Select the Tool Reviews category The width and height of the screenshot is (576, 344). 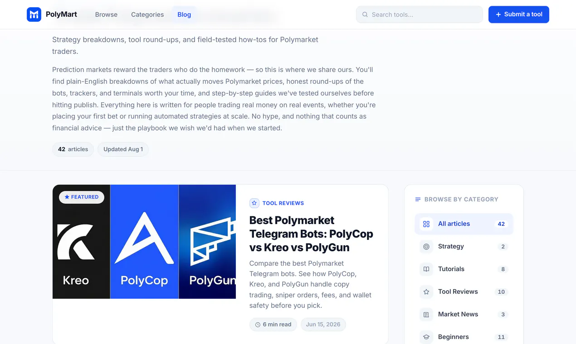point(464,292)
